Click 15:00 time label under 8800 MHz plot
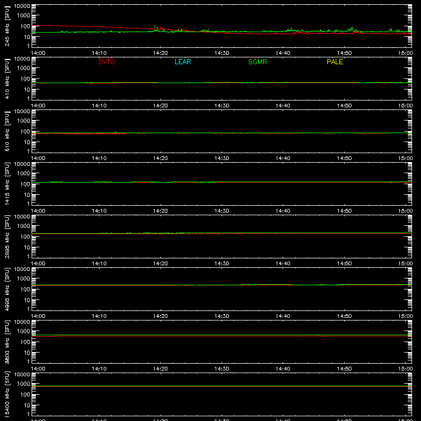The image size is (421, 421). pos(405,369)
